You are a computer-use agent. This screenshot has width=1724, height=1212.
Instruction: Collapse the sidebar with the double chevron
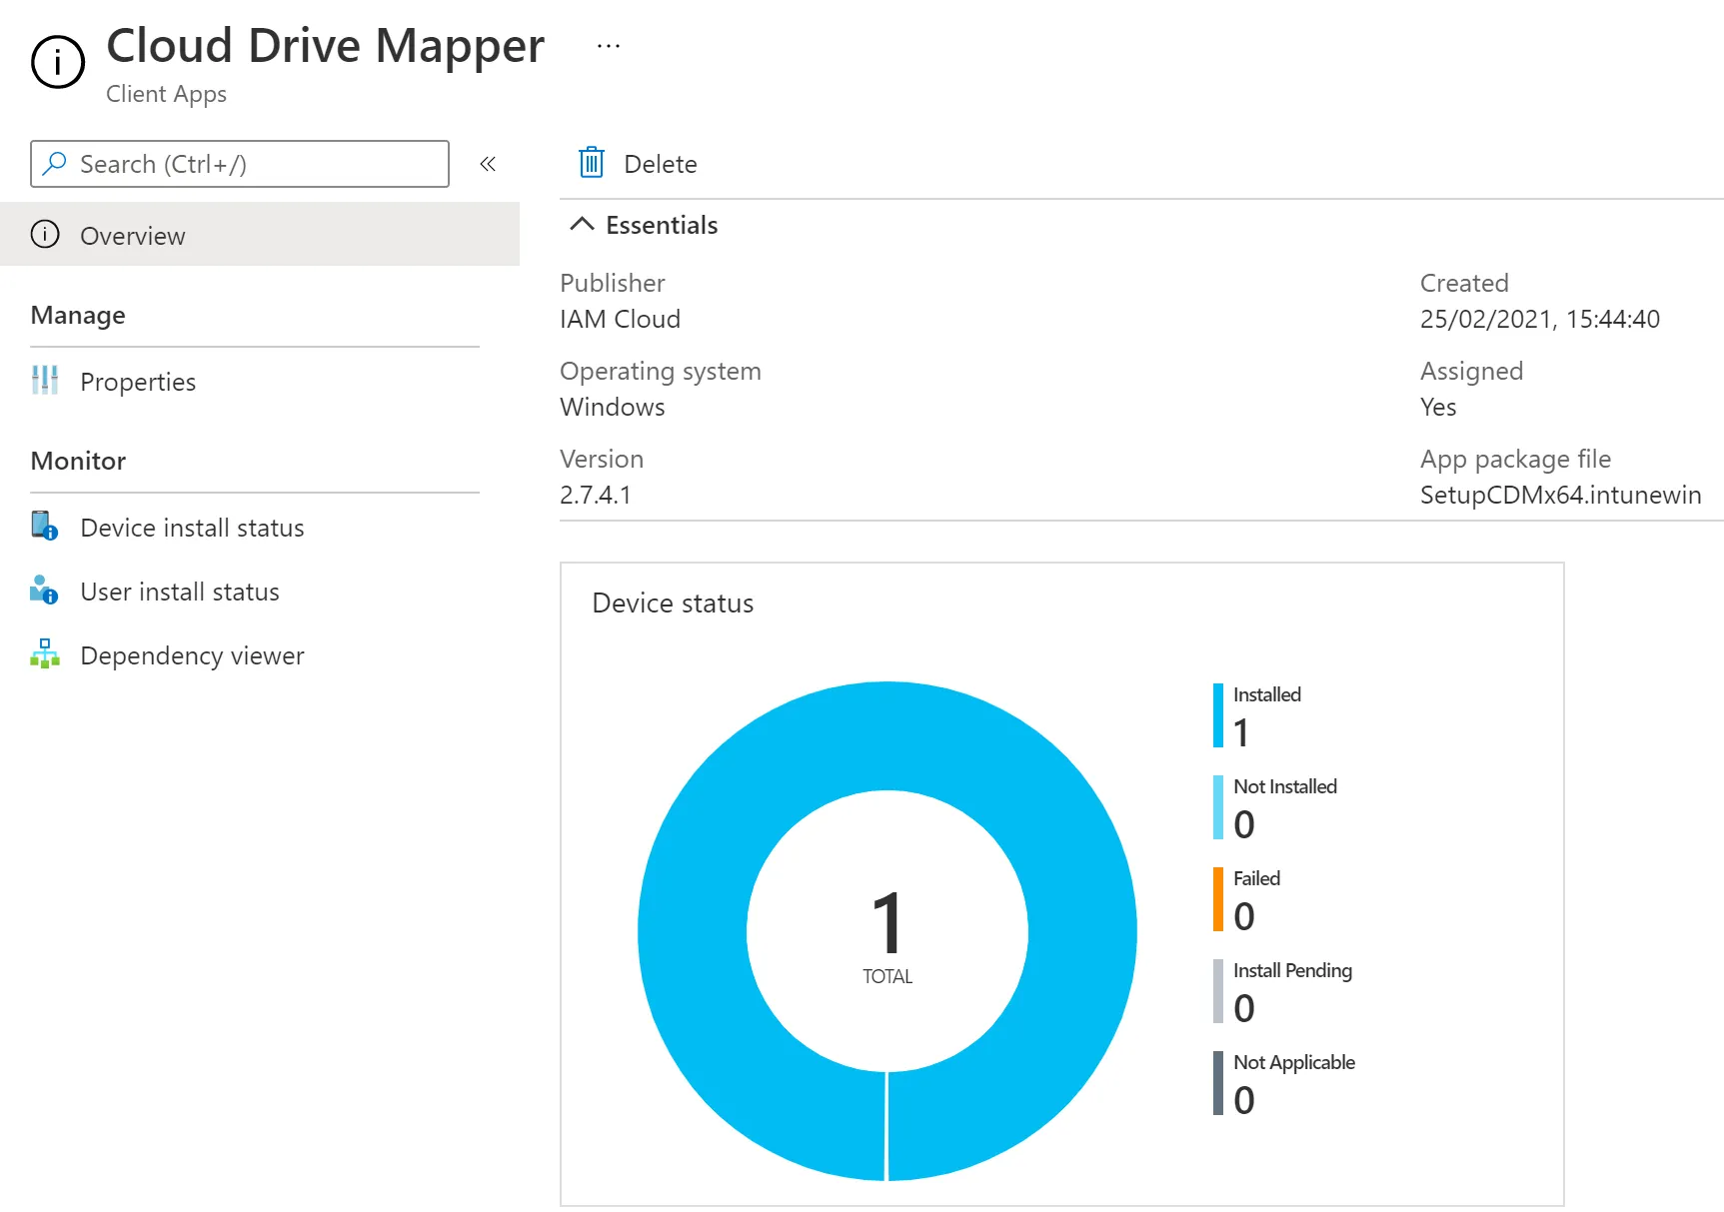488,164
